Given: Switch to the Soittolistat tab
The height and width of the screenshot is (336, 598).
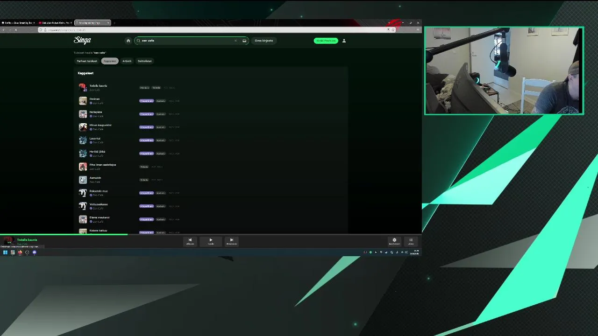Looking at the screenshot, I should point(145,61).
